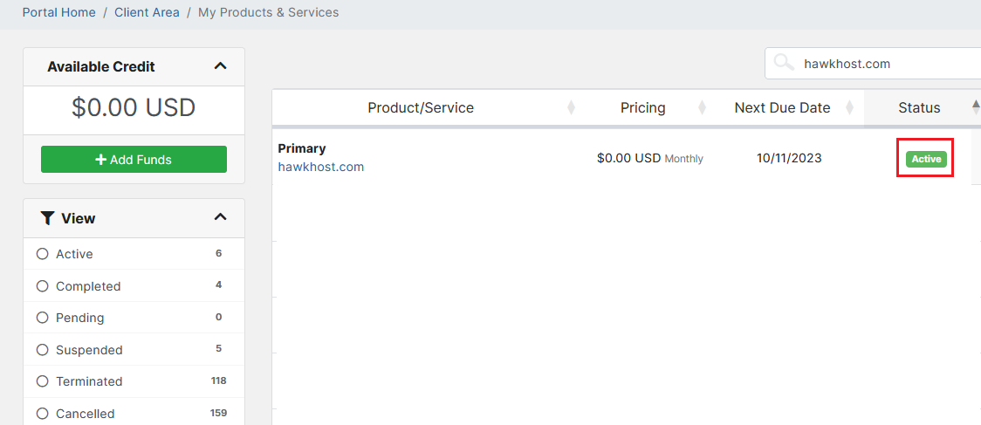Select the Active view filter
Screen dimensions: 981x425
click(42, 254)
